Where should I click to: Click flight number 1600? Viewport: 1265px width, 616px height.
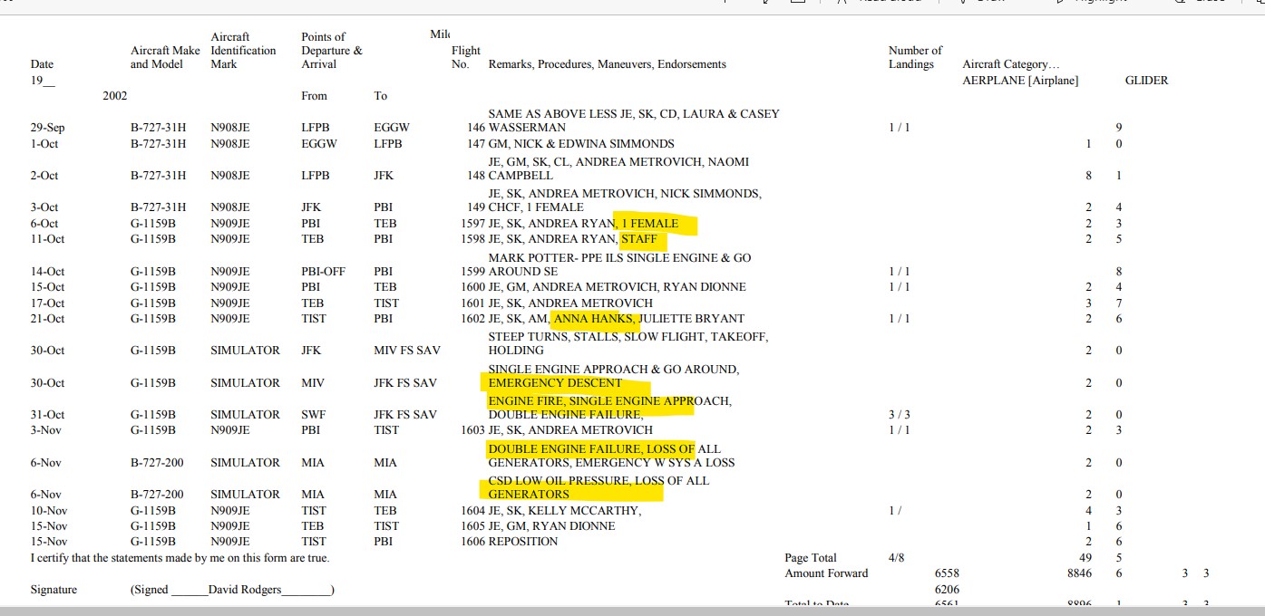(x=473, y=287)
